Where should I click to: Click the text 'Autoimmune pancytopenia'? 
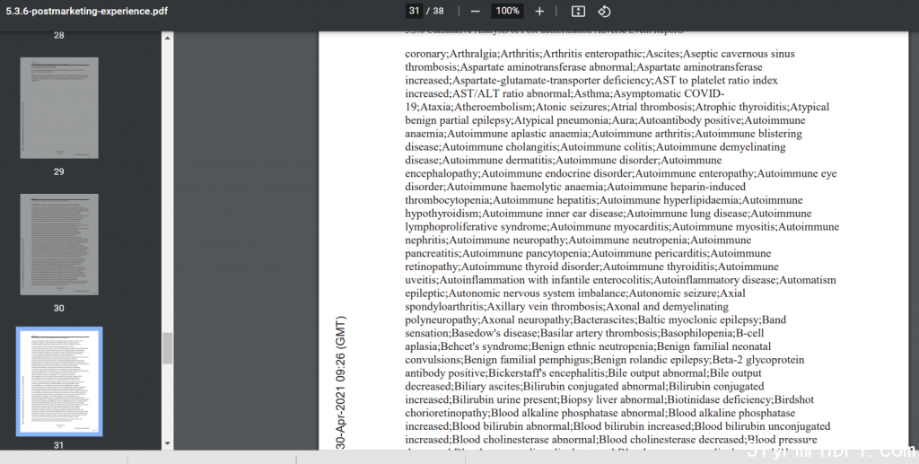point(525,254)
